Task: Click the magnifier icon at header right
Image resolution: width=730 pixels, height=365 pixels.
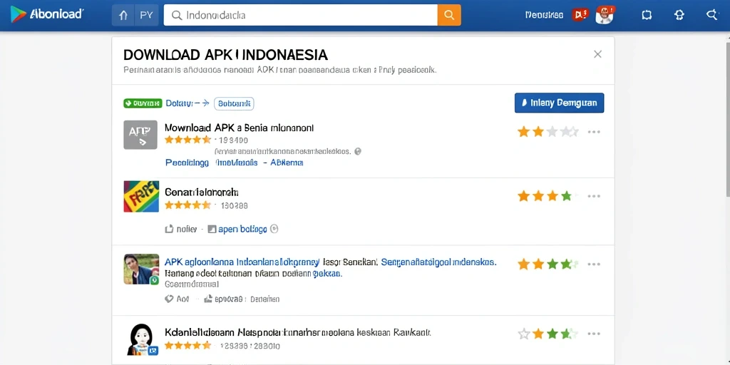Action: coord(712,16)
